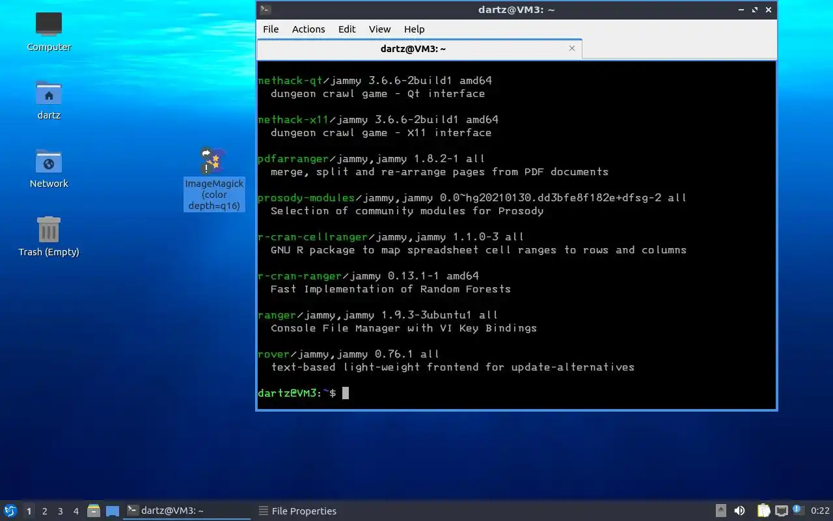
Task: Select the Trash (Empty) desktop icon
Action: click(49, 236)
